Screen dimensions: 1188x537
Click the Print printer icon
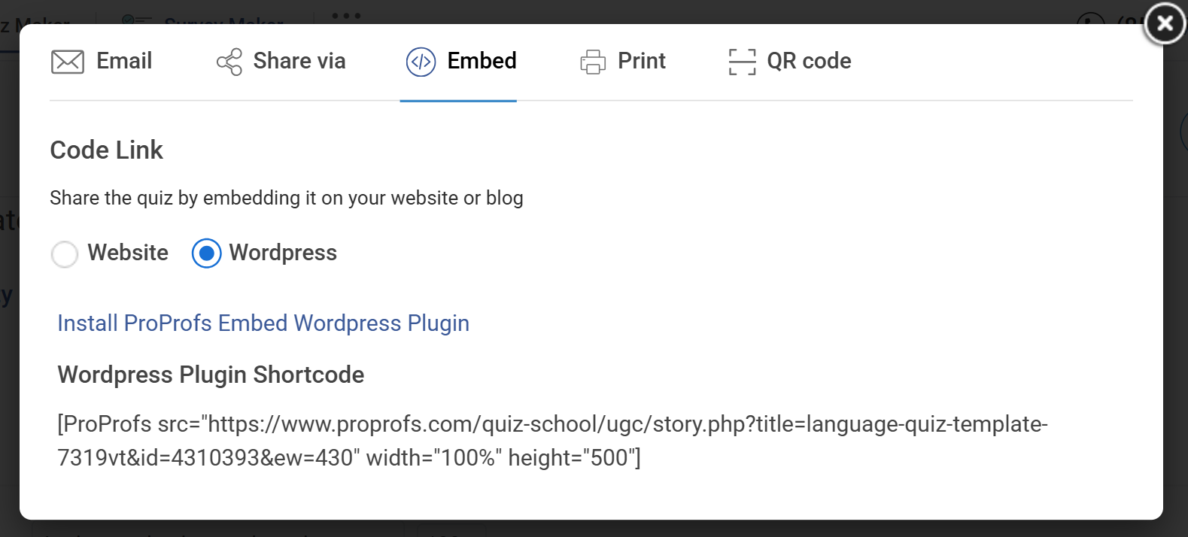coord(593,62)
